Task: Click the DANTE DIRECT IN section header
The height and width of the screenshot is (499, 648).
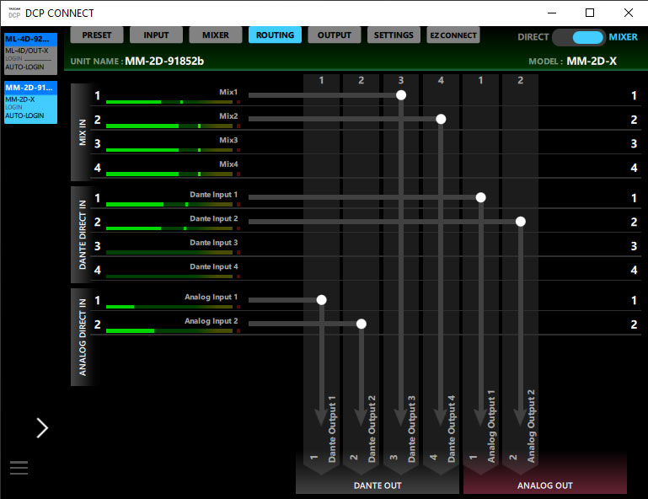Action: 83,235
